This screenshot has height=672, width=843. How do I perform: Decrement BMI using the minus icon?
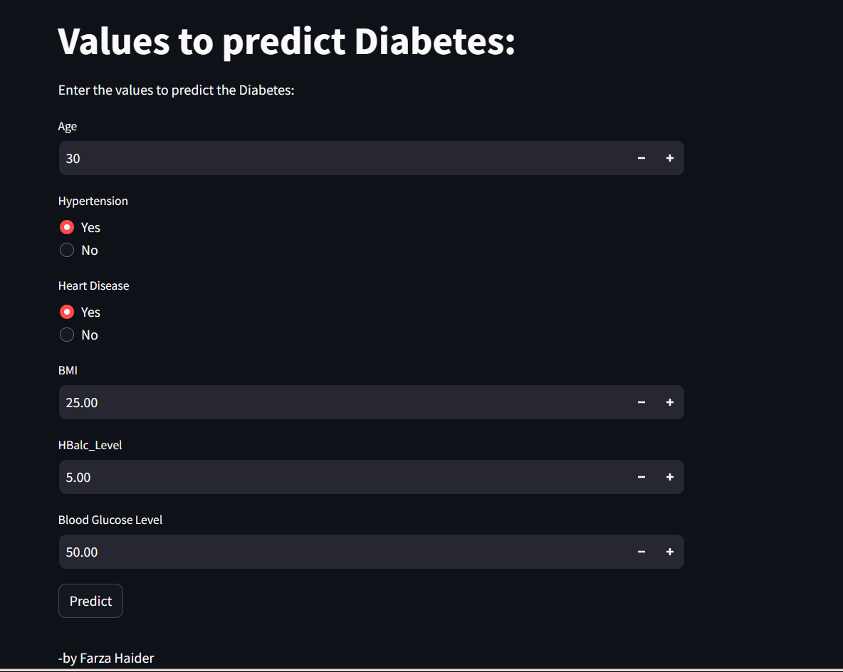click(x=641, y=402)
